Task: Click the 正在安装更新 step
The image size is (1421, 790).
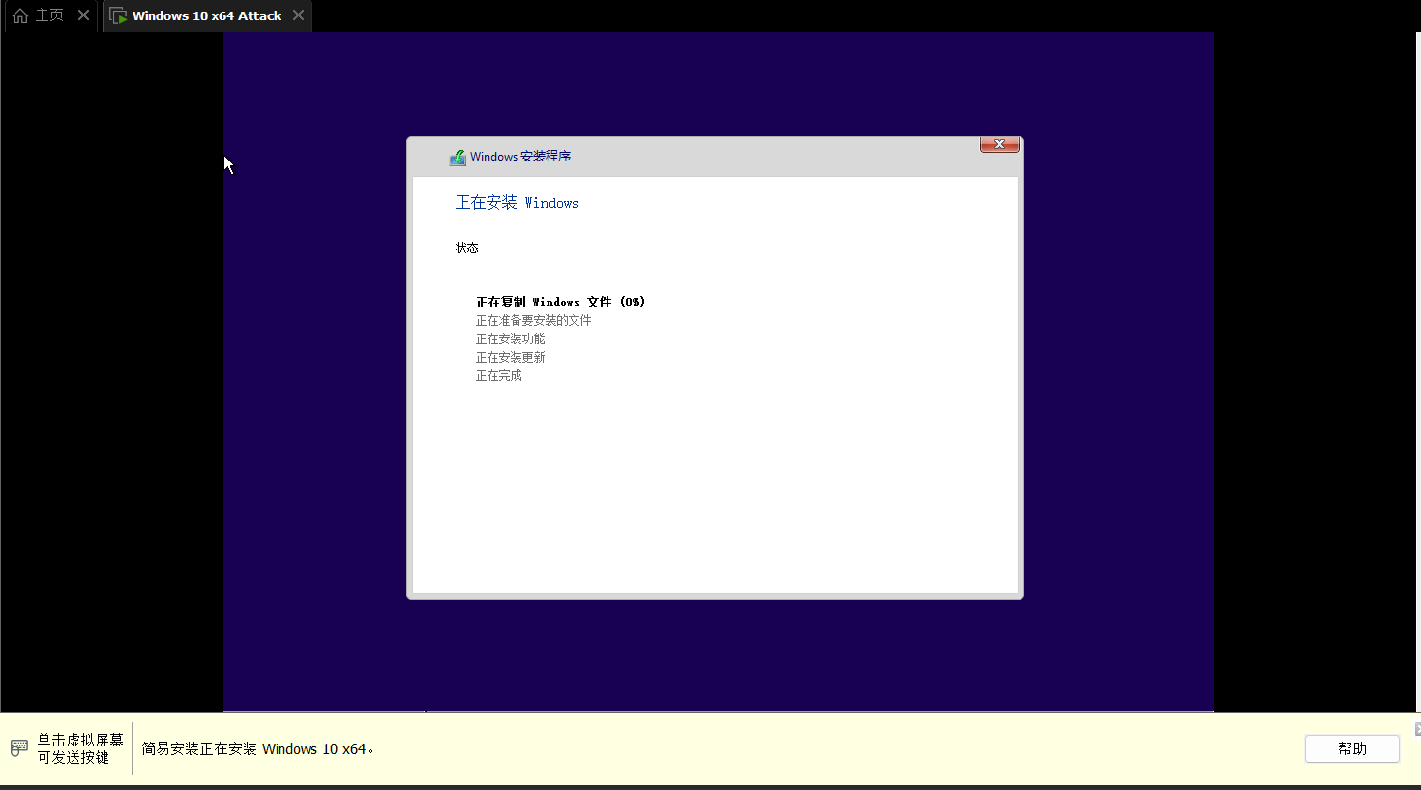Action: (510, 357)
